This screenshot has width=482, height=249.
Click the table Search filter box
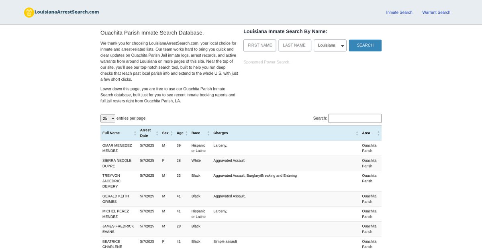(355, 118)
